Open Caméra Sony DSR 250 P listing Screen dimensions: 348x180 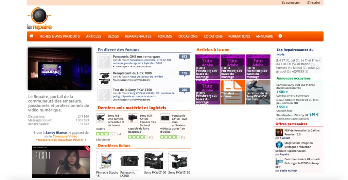coord(295,86)
